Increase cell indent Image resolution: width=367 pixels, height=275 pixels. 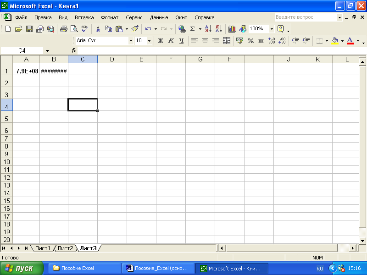click(x=306, y=41)
